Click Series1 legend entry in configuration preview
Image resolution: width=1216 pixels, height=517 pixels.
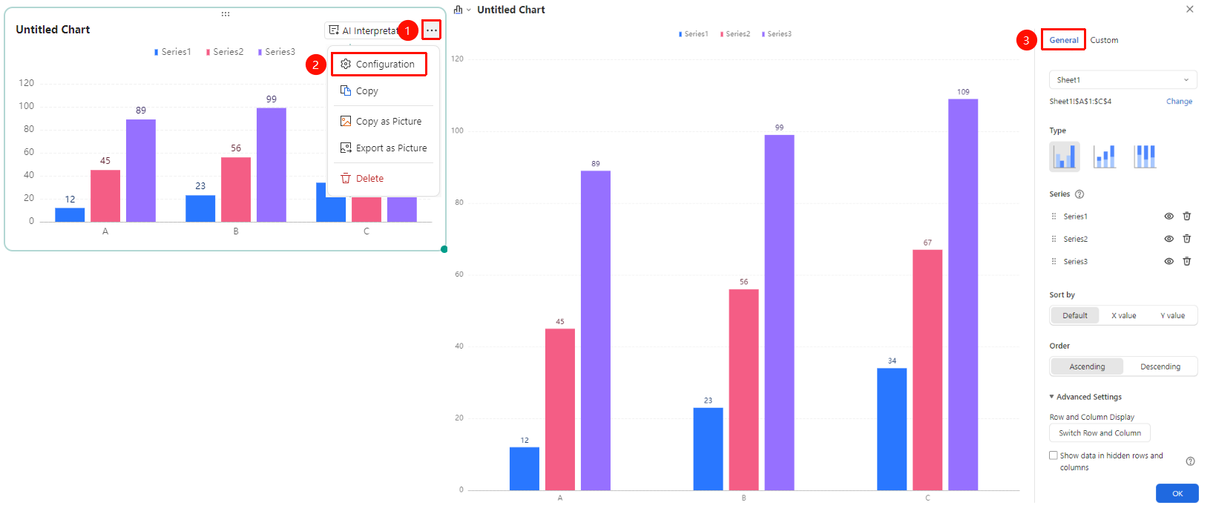click(694, 34)
